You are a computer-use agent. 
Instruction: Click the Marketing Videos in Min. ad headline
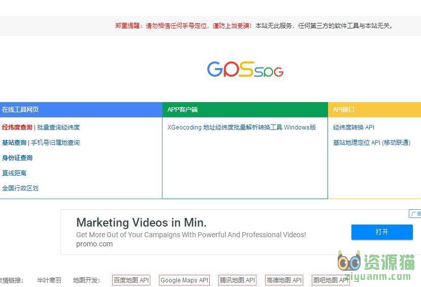click(141, 222)
